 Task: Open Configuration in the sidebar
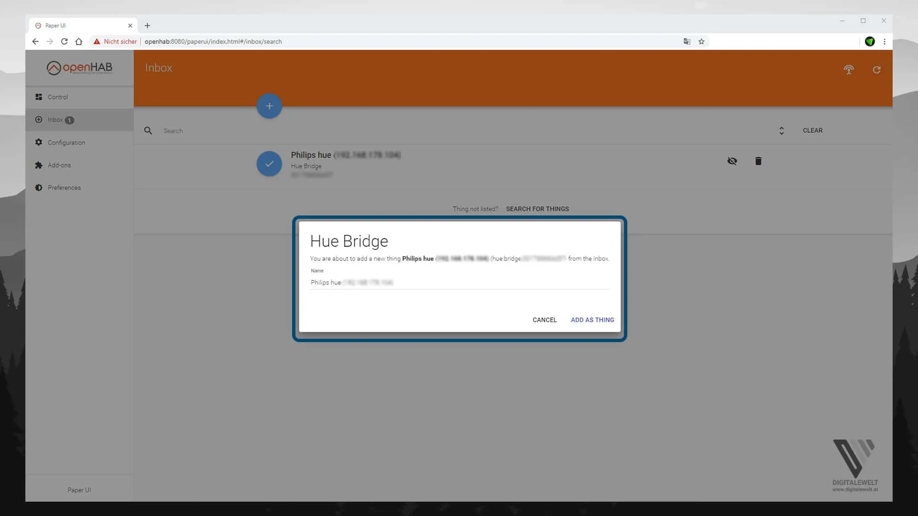(79, 142)
